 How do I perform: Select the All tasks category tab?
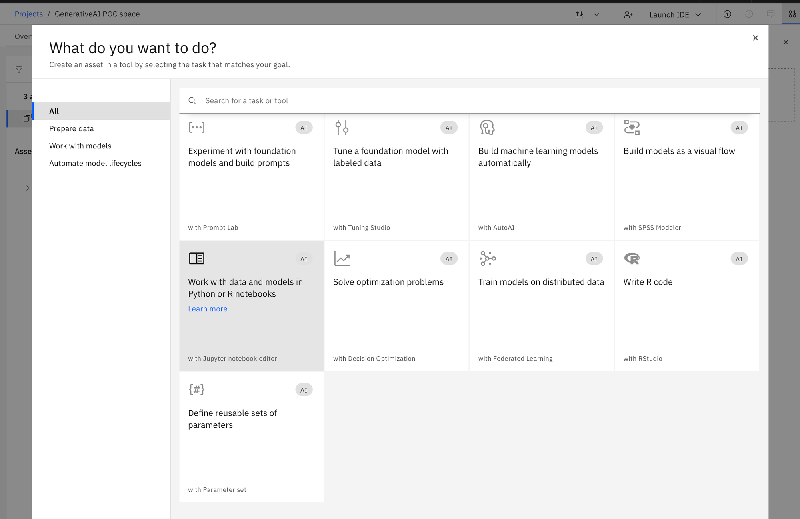[x=54, y=111]
